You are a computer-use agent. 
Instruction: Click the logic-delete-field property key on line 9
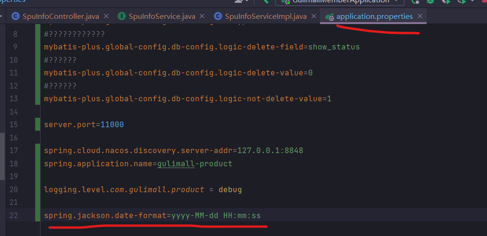174,47
